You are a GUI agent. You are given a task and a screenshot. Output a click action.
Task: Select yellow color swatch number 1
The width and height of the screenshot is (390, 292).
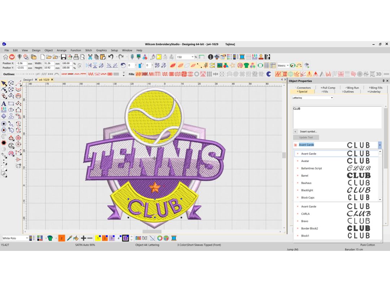click(98, 238)
